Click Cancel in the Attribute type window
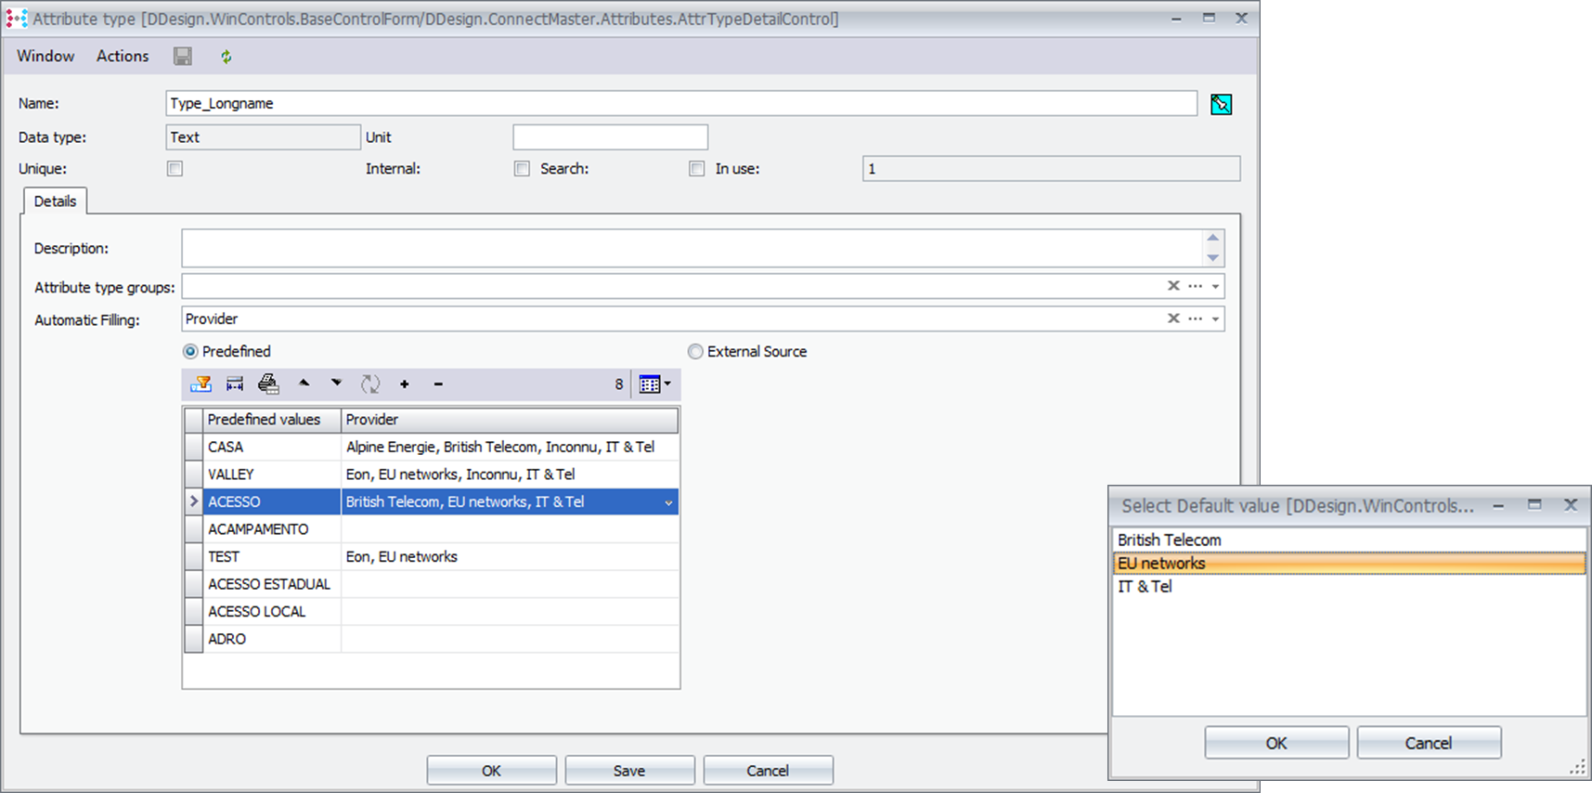The width and height of the screenshot is (1592, 793). click(x=768, y=771)
